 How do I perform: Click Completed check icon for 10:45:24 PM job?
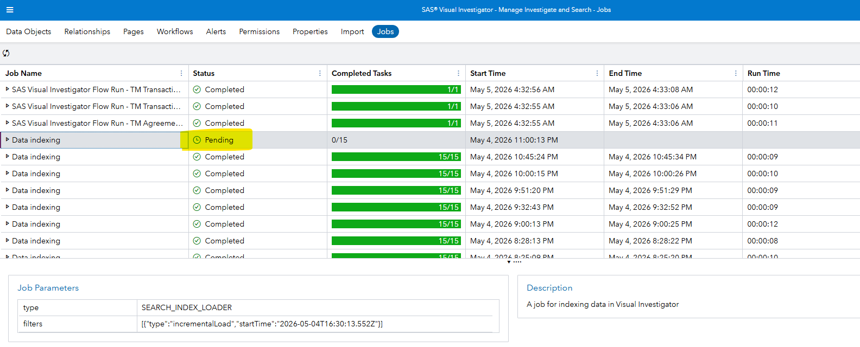[x=197, y=157]
